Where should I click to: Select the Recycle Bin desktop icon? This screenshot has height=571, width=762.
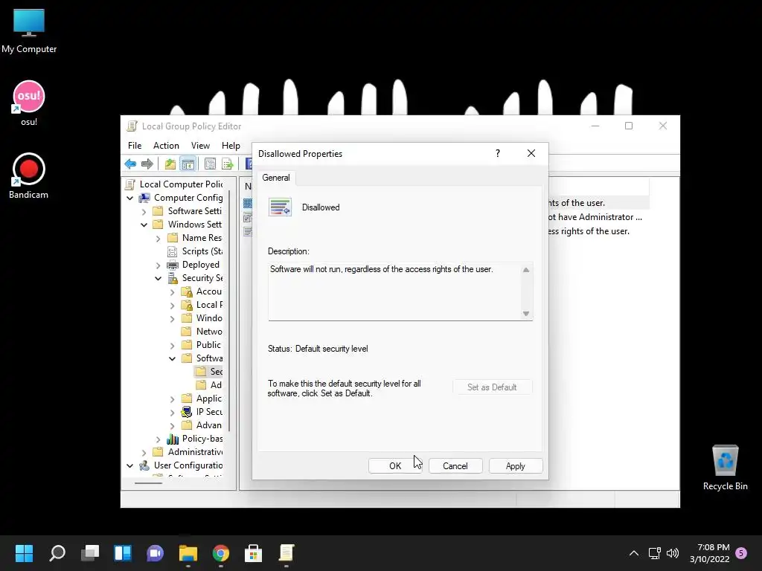[725, 467]
